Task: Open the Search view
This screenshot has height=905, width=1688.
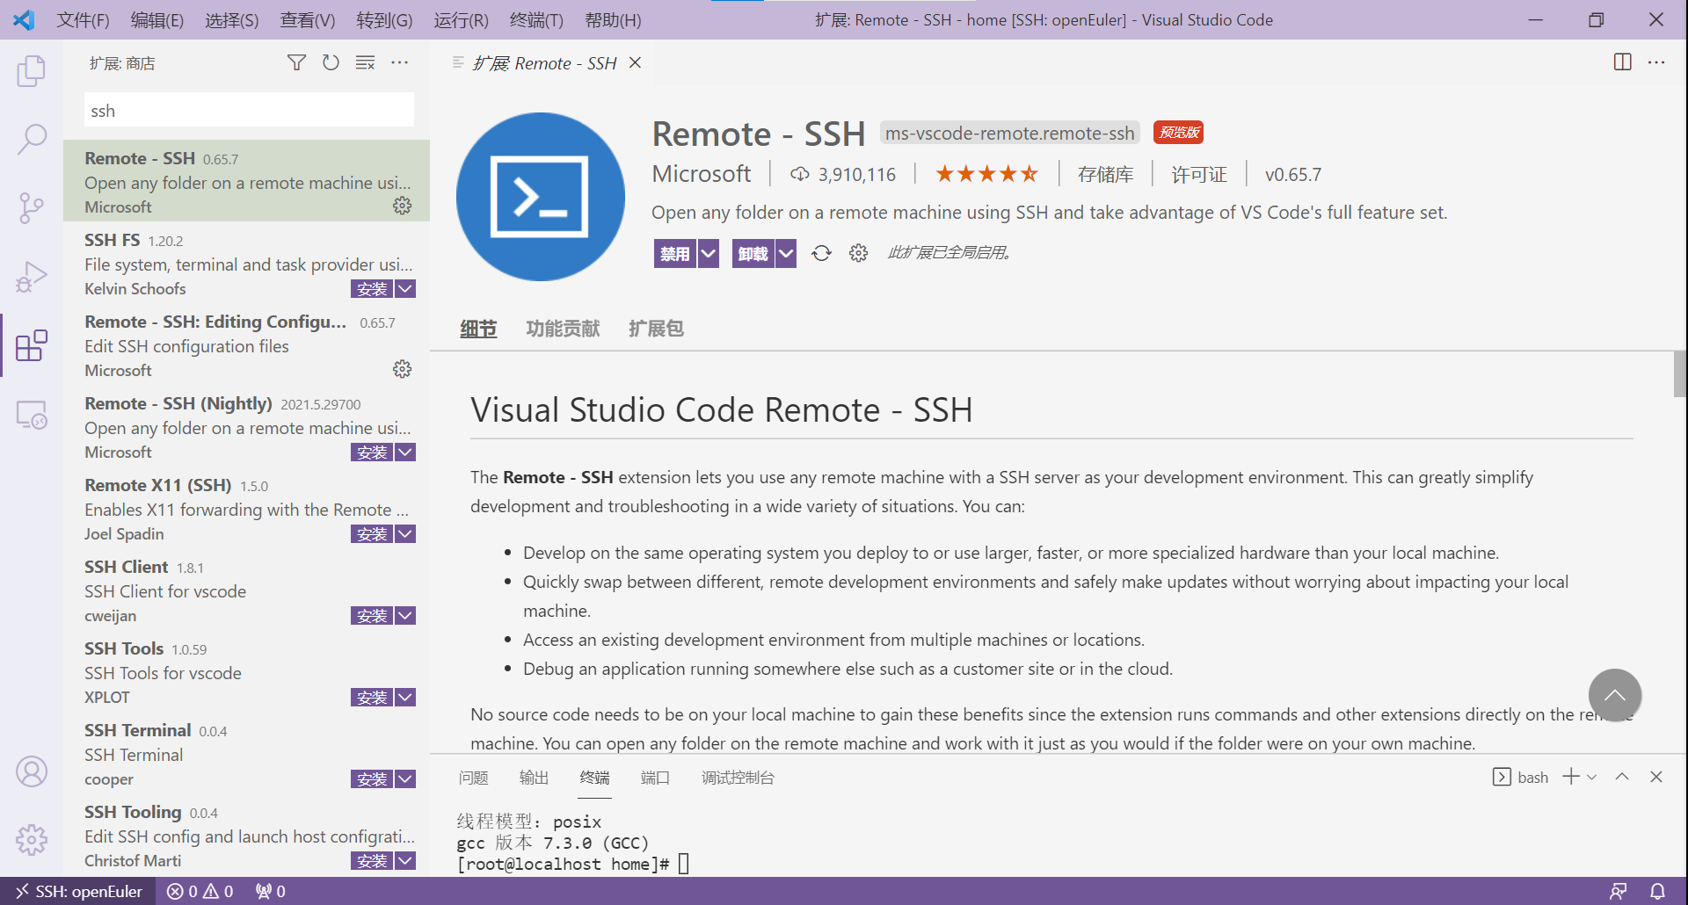Action: [x=32, y=139]
